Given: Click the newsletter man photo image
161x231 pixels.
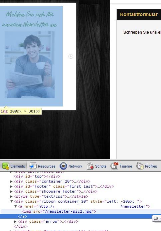Looking at the screenshot, I should click(x=30, y=65).
